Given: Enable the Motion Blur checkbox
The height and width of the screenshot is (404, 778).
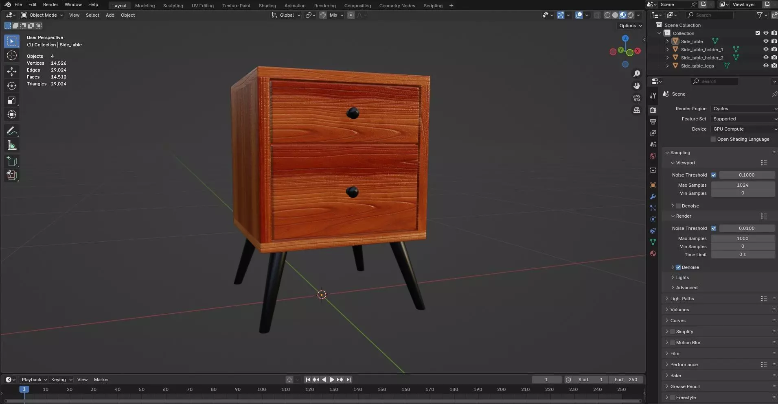Looking at the screenshot, I should click(x=673, y=343).
